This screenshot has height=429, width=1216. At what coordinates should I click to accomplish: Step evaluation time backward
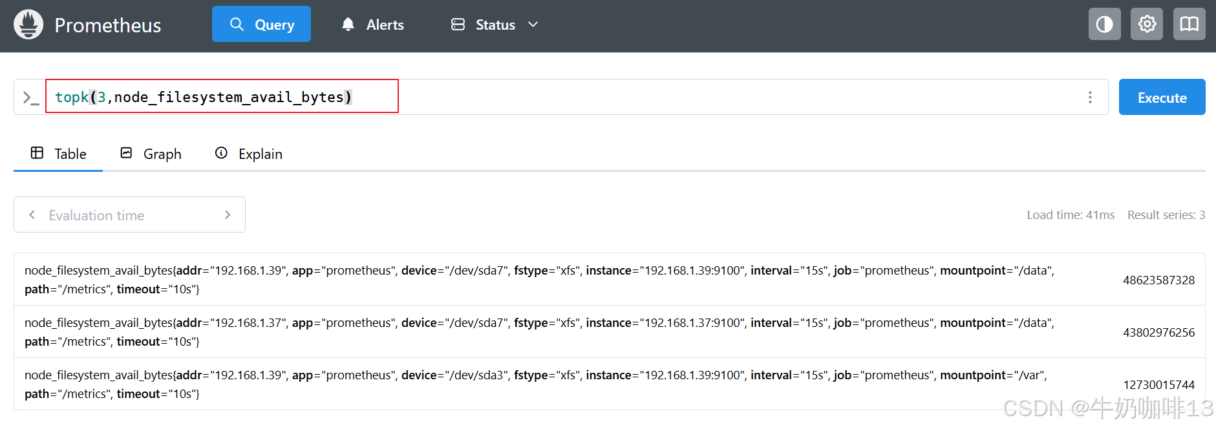[x=32, y=214]
